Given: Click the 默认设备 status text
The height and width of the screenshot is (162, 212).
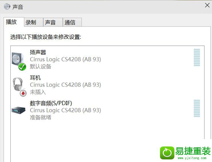Looking at the screenshot, I should [x=41, y=67].
